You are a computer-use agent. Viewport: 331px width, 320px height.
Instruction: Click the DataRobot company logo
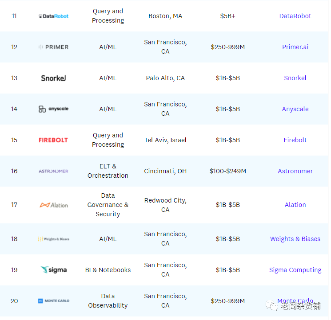click(x=54, y=16)
